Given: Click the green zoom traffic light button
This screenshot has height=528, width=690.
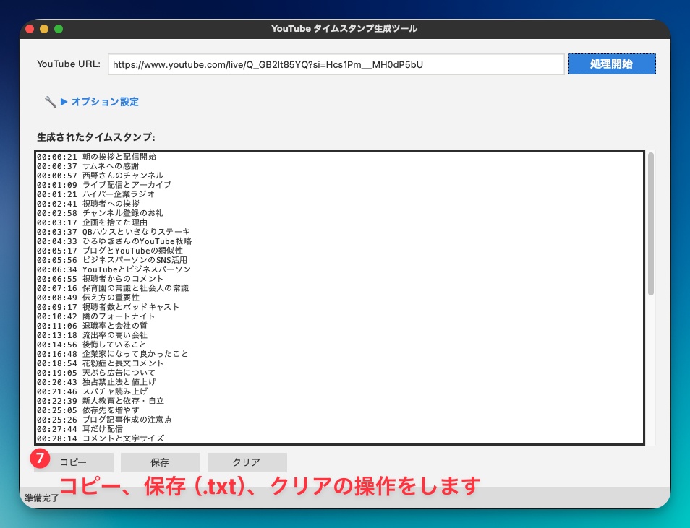Looking at the screenshot, I should click(59, 30).
